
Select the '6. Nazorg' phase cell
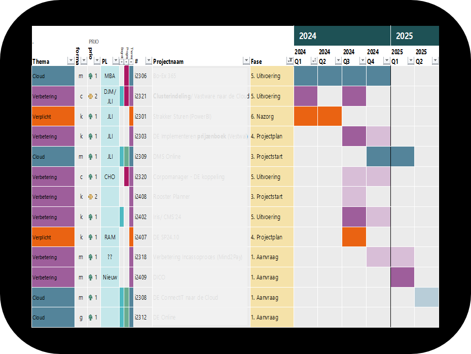272,117
